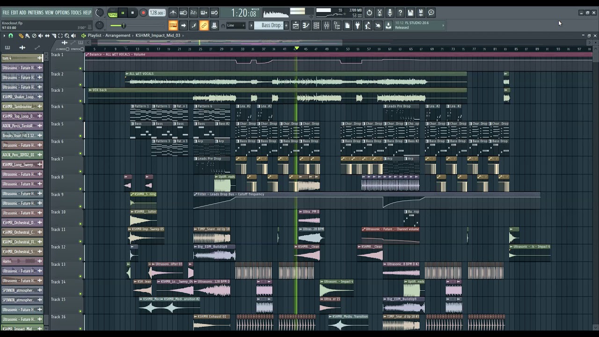The height and width of the screenshot is (337, 599).
Task: Open the Playlist view icon
Action: tap(296, 25)
